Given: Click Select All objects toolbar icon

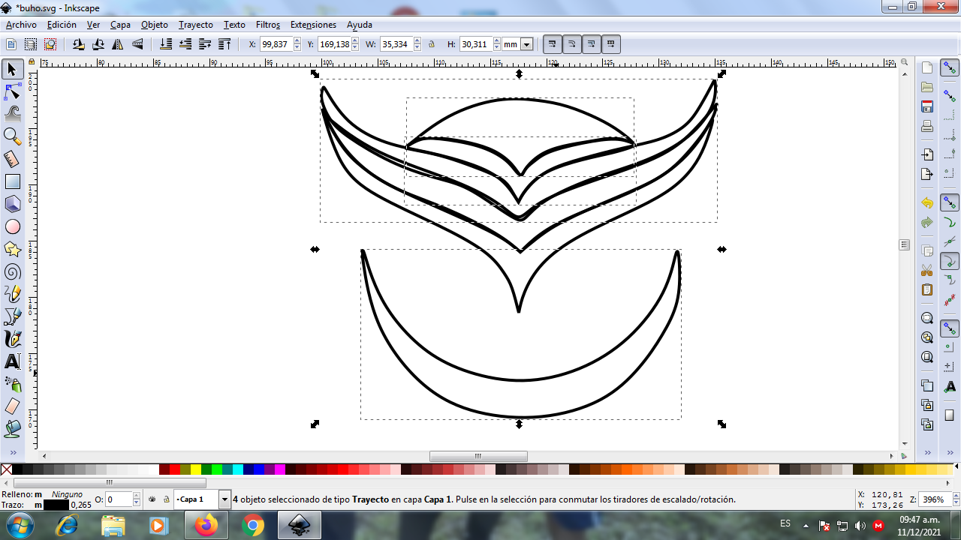Looking at the screenshot, I should (x=11, y=44).
